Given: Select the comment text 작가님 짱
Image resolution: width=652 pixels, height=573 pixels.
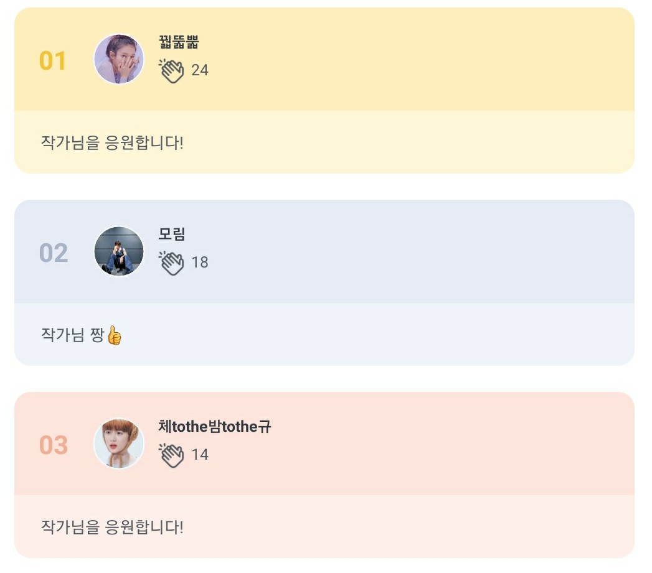Looking at the screenshot, I should (72, 335).
